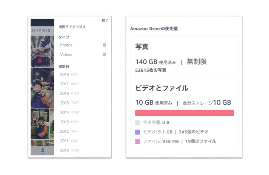Filter photos by year 2018

click(69, 74)
